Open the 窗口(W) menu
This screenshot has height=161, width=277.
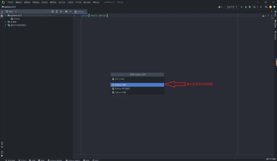(x=87, y=2)
